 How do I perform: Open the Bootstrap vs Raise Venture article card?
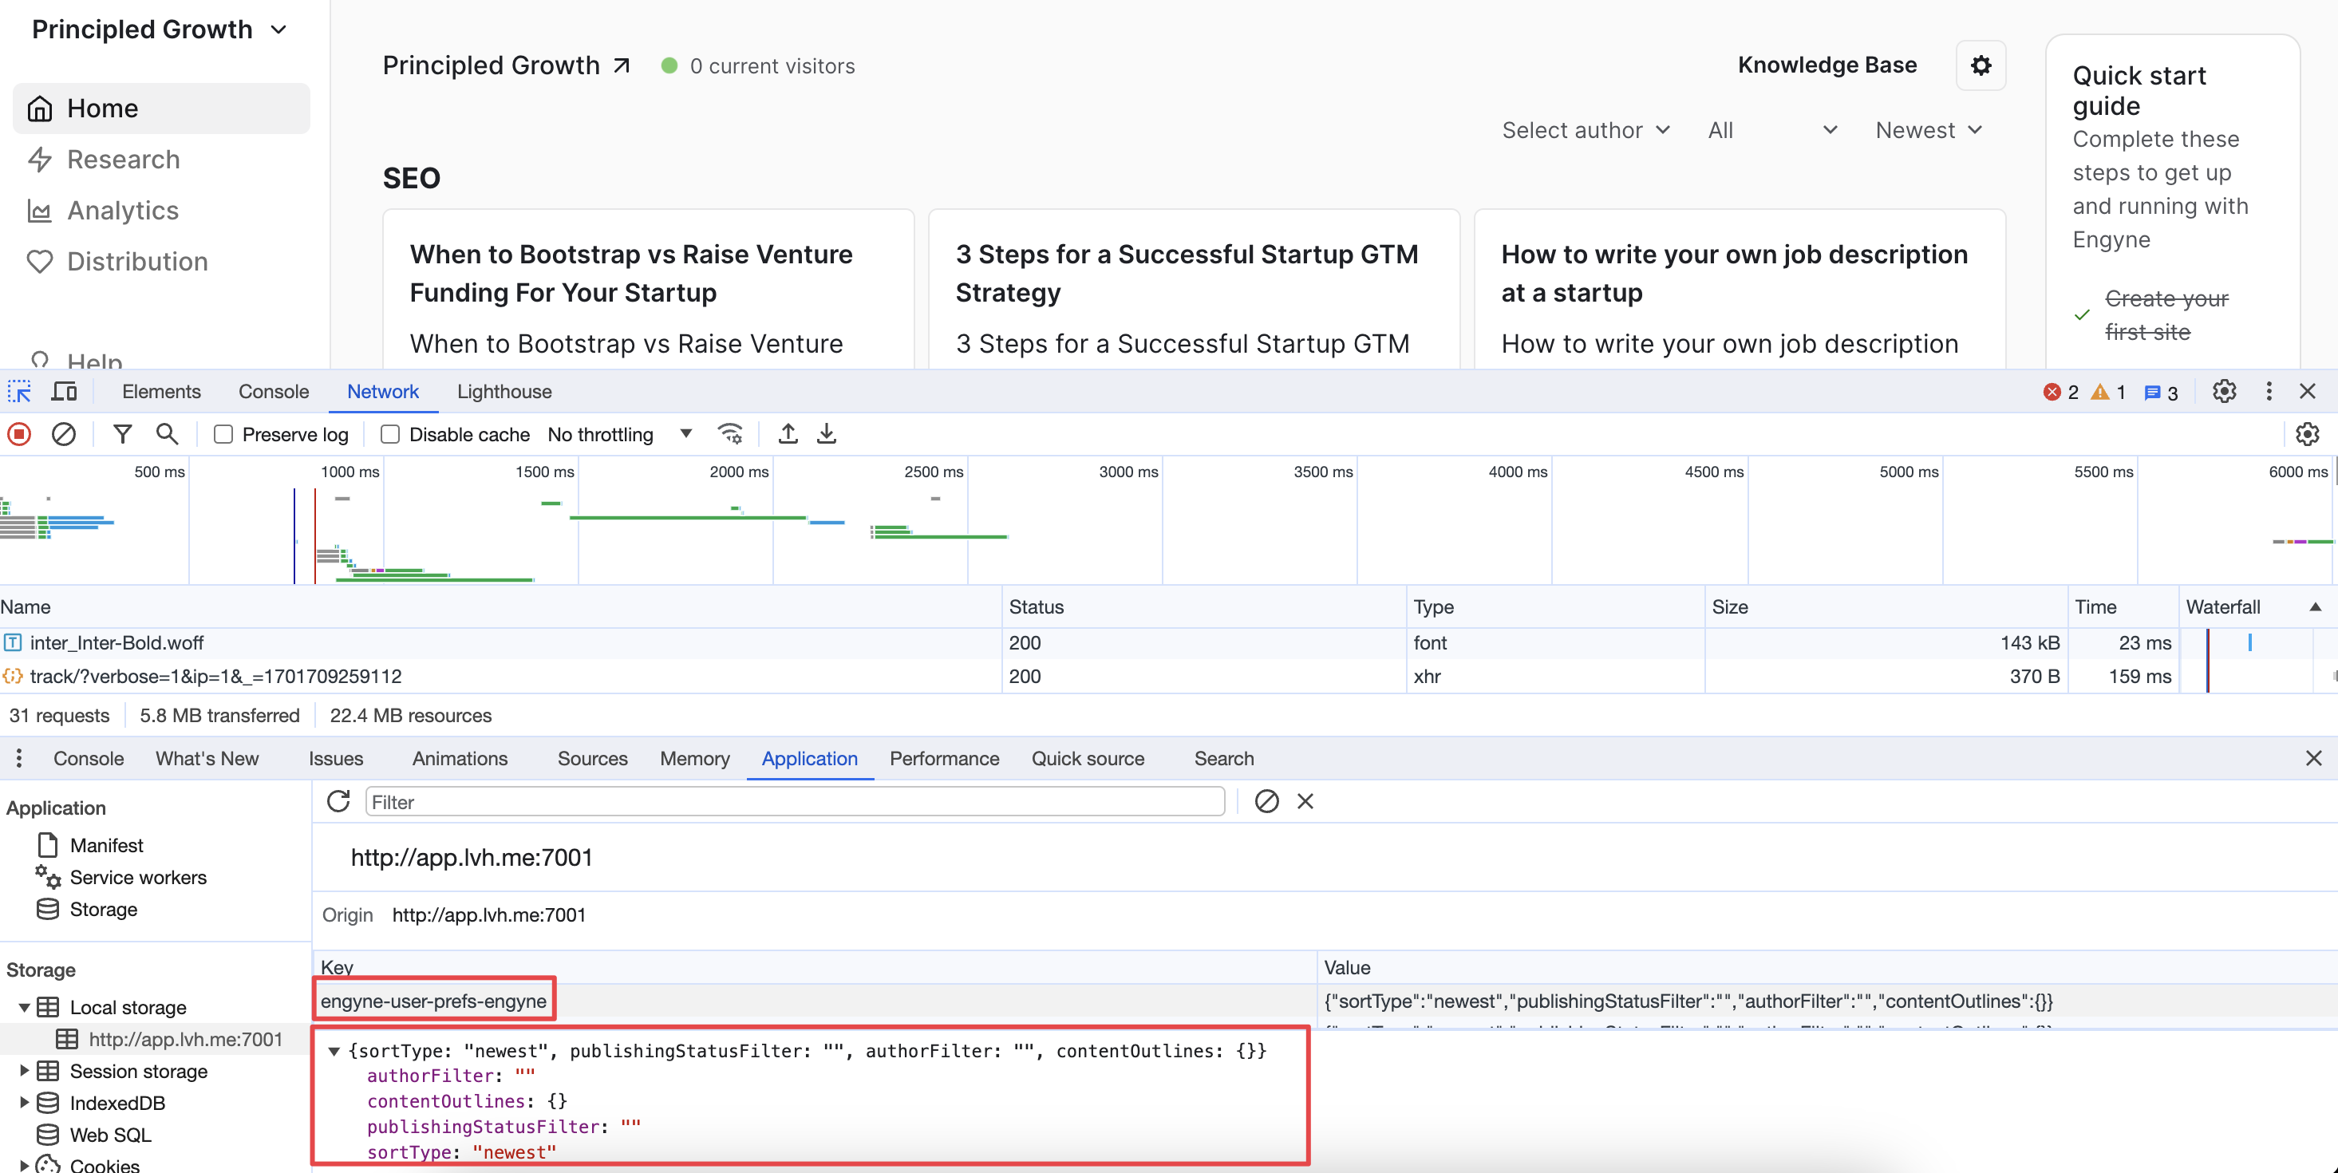point(648,289)
